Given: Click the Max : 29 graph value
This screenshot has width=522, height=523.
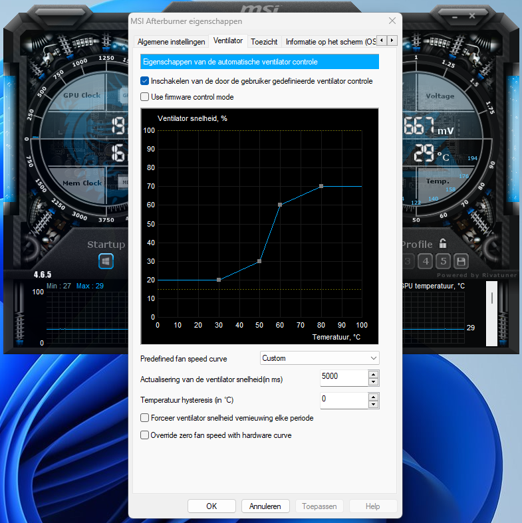Looking at the screenshot, I should [90, 286].
